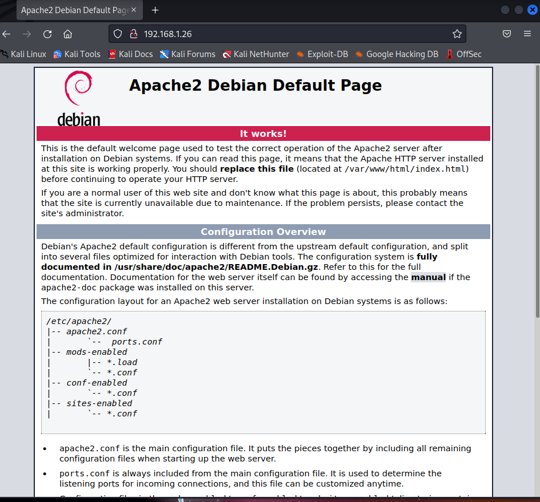Screen dimensions: 540x502
Task: Open the tracking protection shield icon
Action: [118, 34]
